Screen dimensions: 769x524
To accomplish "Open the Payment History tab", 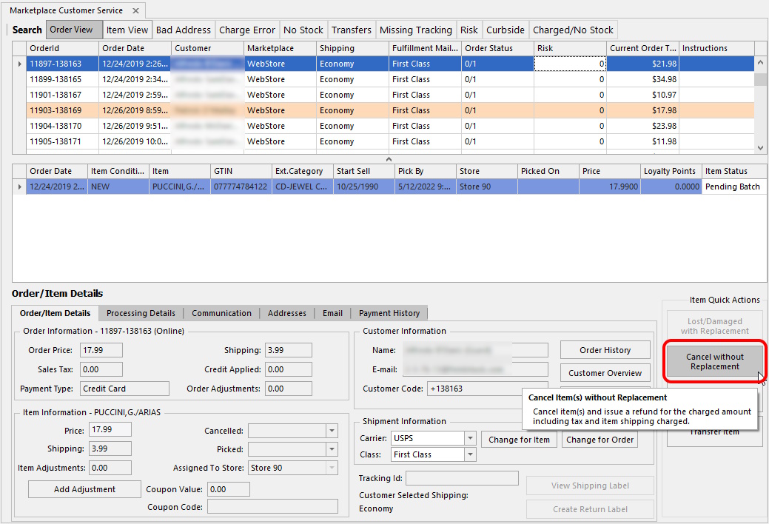I will [389, 313].
